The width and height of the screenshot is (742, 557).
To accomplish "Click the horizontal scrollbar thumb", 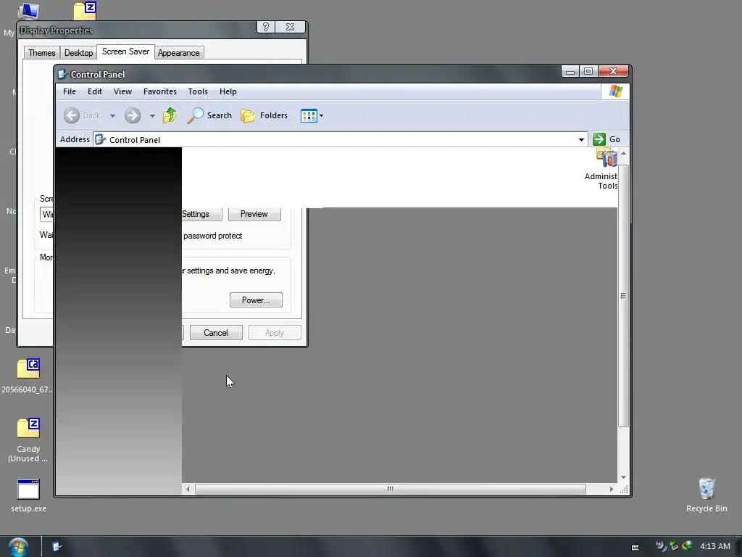I will (391, 489).
